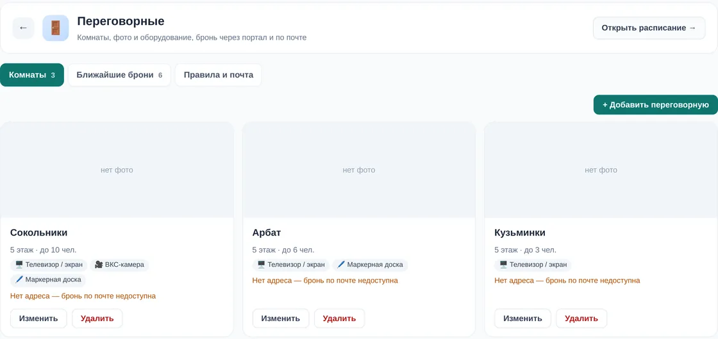This screenshot has height=339, width=718.
Task: Delete the Кузьминки room
Action: click(x=581, y=319)
